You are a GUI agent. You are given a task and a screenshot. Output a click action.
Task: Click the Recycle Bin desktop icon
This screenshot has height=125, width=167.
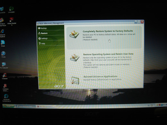click(2, 10)
